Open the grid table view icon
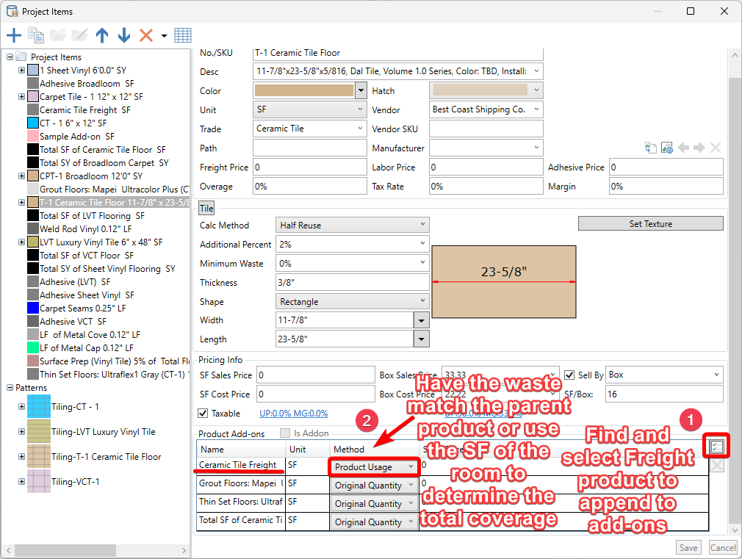 (x=183, y=35)
